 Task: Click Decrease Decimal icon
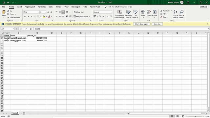[x=111, y=16]
